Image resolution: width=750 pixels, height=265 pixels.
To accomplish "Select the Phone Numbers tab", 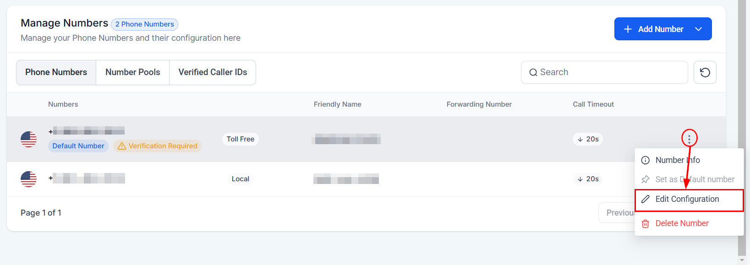I will (x=56, y=72).
